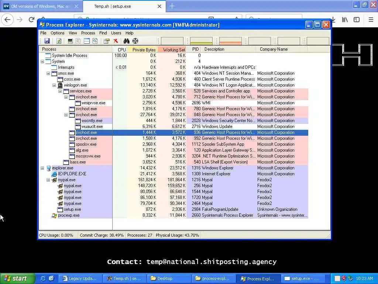Click the browser reload icon
The height and width of the screenshot is (284, 378).
[x=31, y=20]
